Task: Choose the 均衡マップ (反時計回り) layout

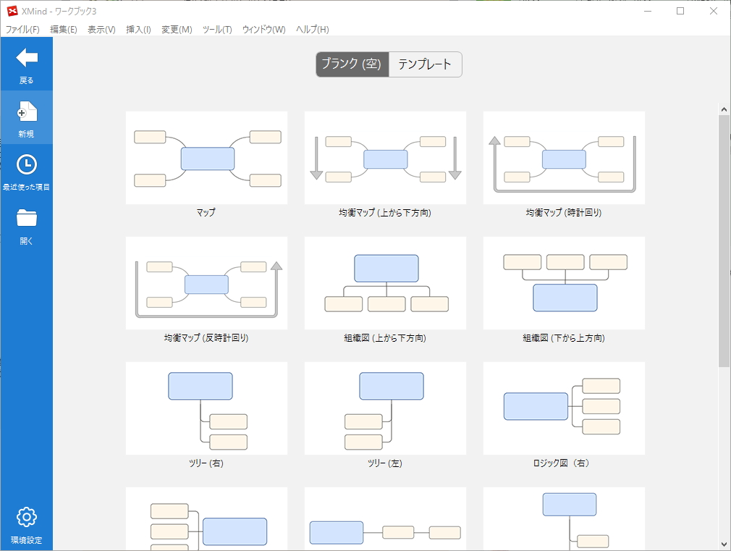Action: click(206, 282)
